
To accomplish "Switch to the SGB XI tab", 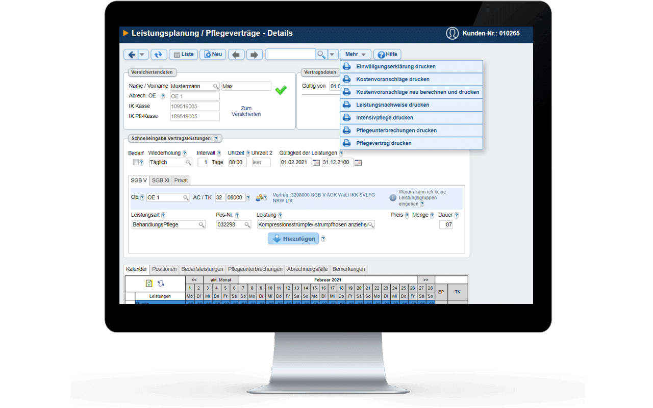I will pos(161,181).
